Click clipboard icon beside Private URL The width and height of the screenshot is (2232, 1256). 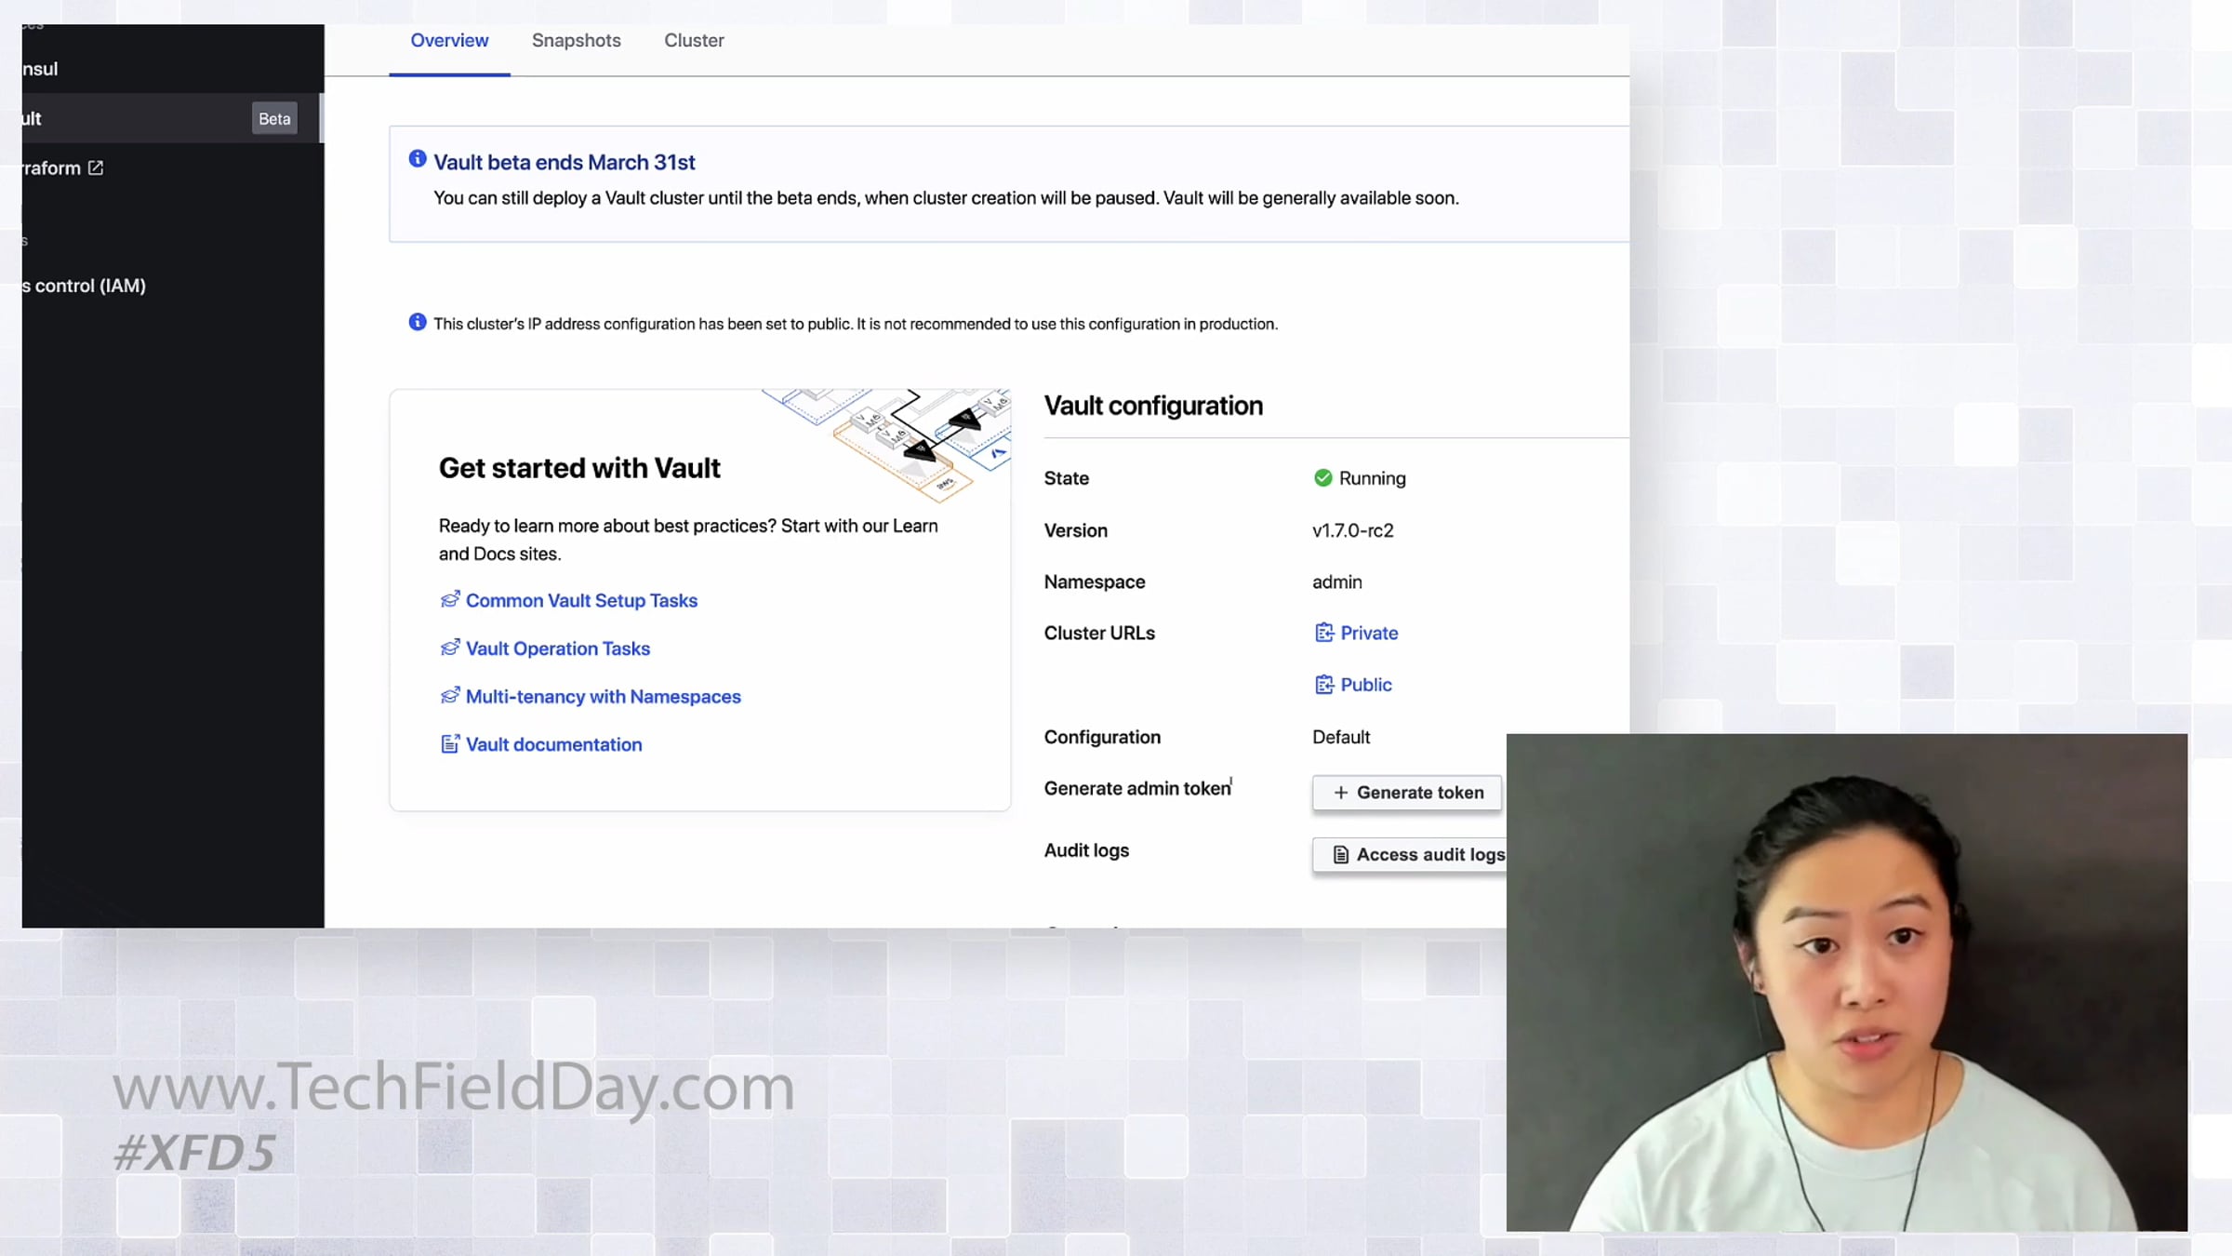pos(1324,633)
